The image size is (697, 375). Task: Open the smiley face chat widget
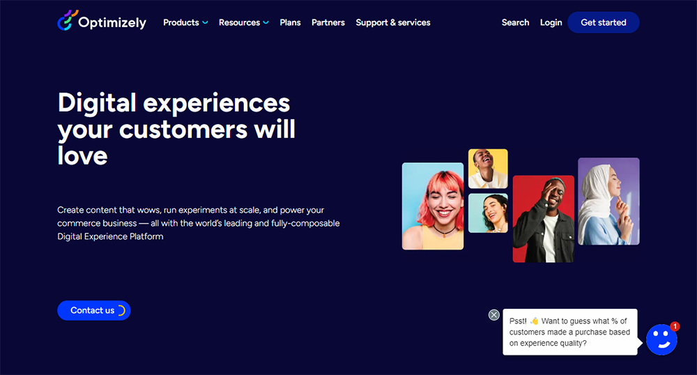pos(661,340)
